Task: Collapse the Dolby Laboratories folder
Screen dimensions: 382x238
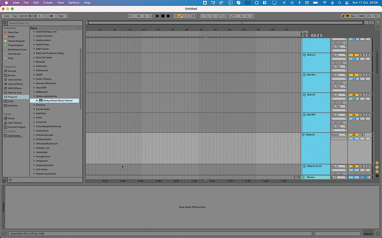Action: pyautogui.click(x=34, y=96)
